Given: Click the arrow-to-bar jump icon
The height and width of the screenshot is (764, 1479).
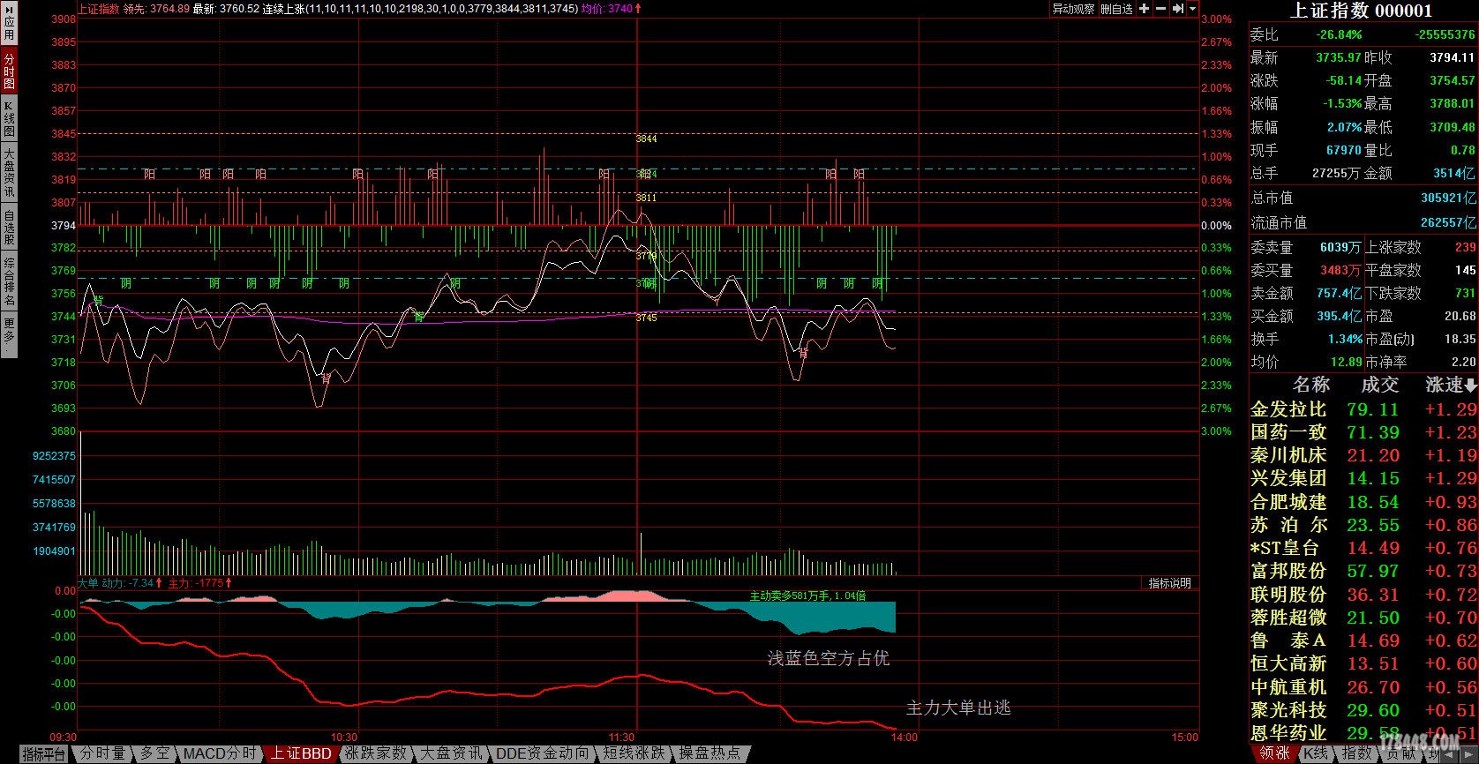Looking at the screenshot, I should point(1177,9).
